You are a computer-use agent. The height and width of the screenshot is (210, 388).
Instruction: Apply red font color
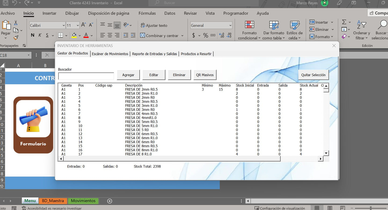[x=86, y=35]
